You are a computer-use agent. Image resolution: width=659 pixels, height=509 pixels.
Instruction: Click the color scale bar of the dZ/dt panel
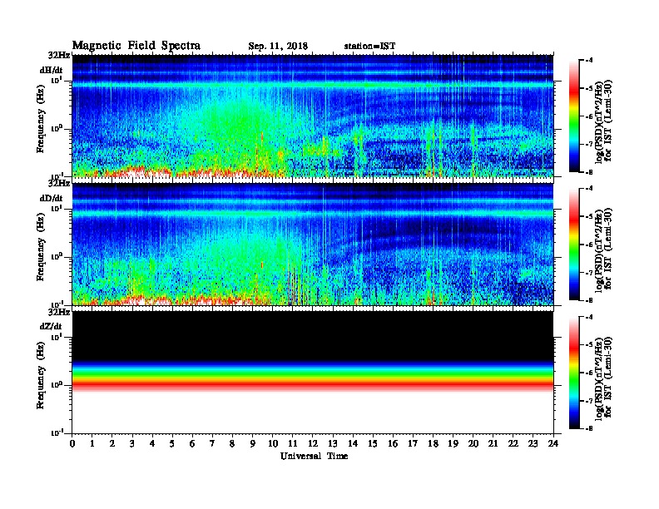click(574, 373)
